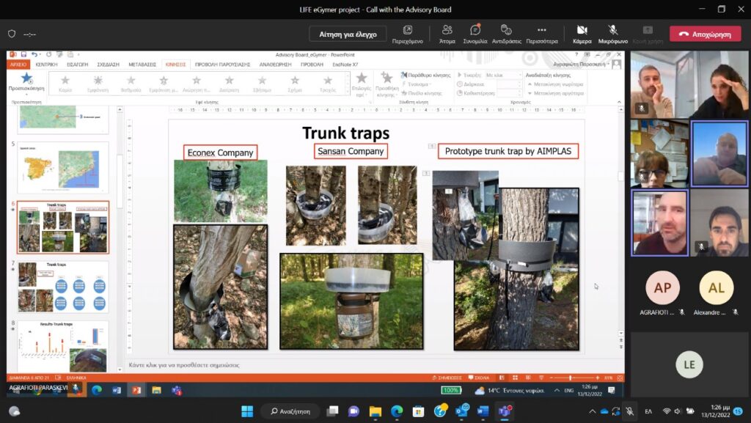Open the ΑΡΧΕΙΟ (File) tab
Screen dimensions: 751x423
18,64
